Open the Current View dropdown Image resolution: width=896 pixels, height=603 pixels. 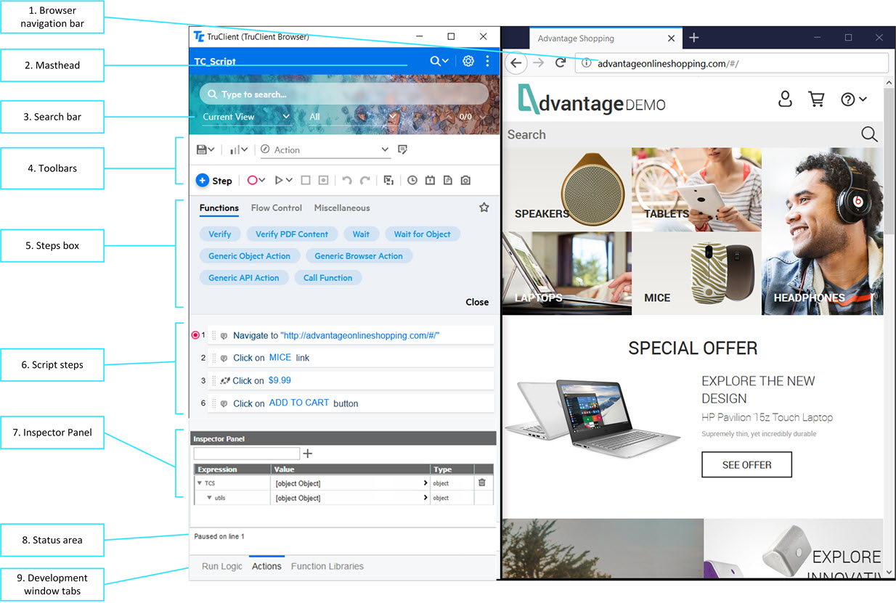point(246,117)
